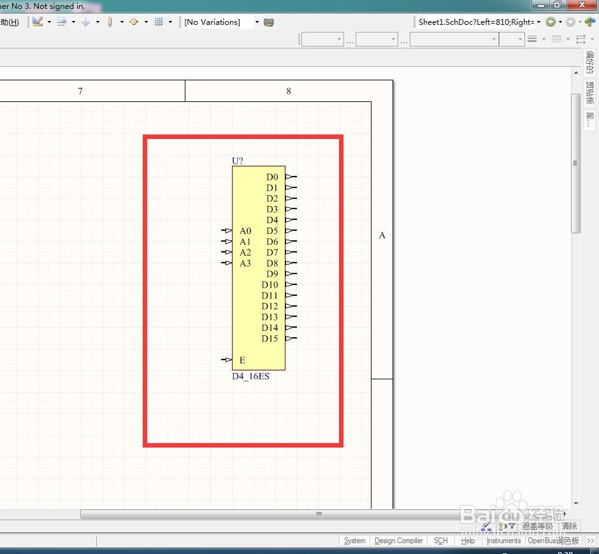Click the vertical scrollbar up arrow
The width and height of the screenshot is (599, 554).
click(x=576, y=73)
